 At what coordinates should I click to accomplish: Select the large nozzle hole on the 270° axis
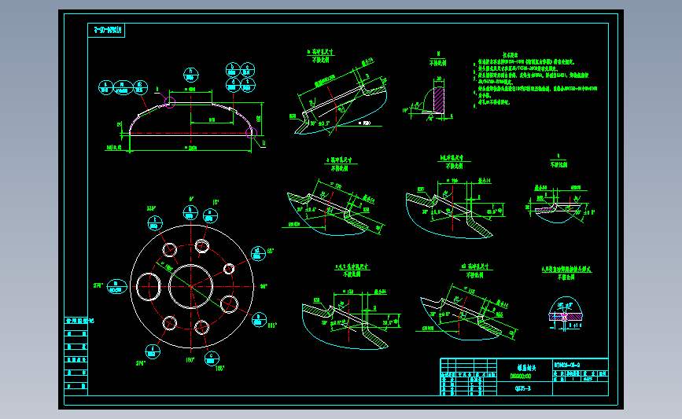point(149,287)
